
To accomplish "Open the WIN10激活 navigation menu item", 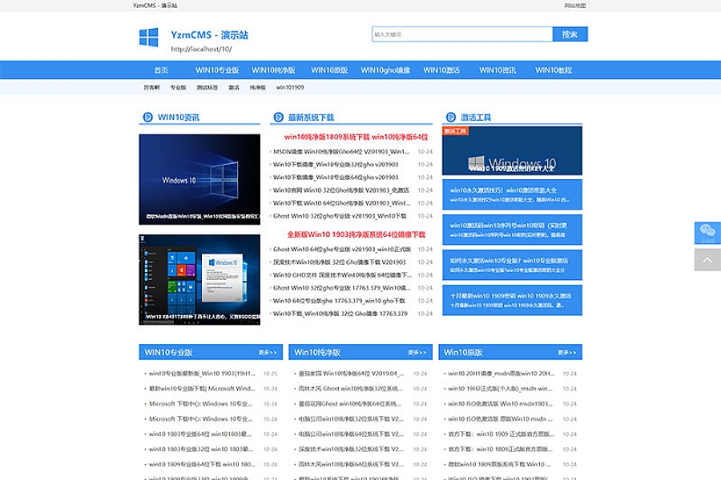I will point(441,70).
